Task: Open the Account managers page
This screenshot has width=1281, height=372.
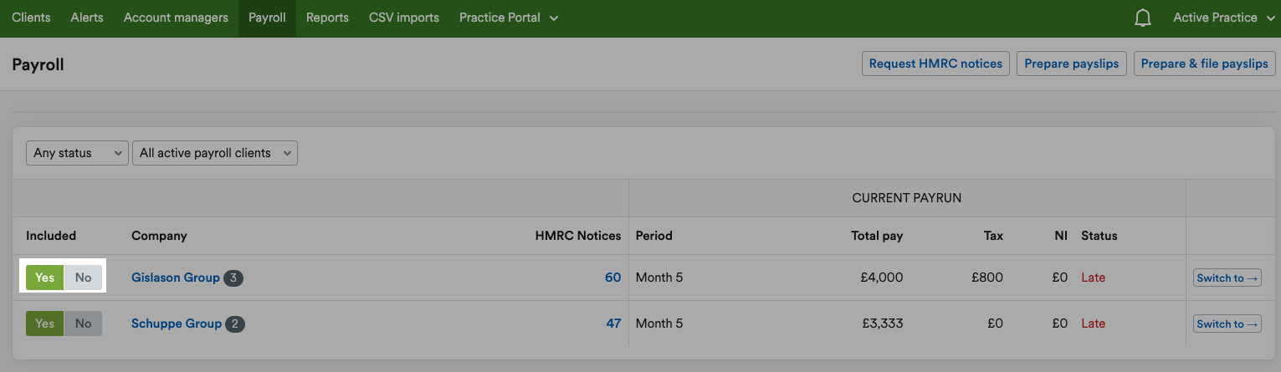Action: [x=176, y=18]
